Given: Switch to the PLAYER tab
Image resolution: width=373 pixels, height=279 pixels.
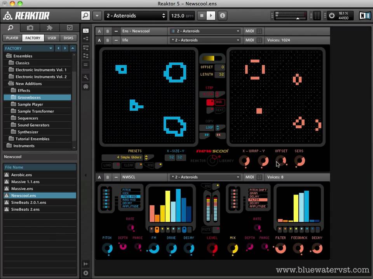Looking at the screenshot, I should (12, 38).
